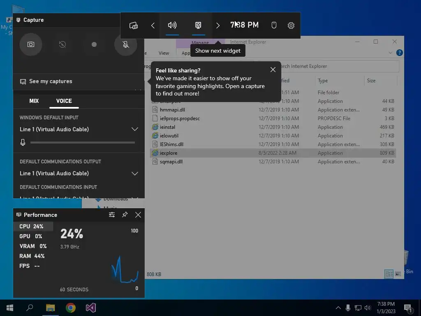The image size is (421, 316).
Task: Select the VOICE audio tab
Action: 64,101
